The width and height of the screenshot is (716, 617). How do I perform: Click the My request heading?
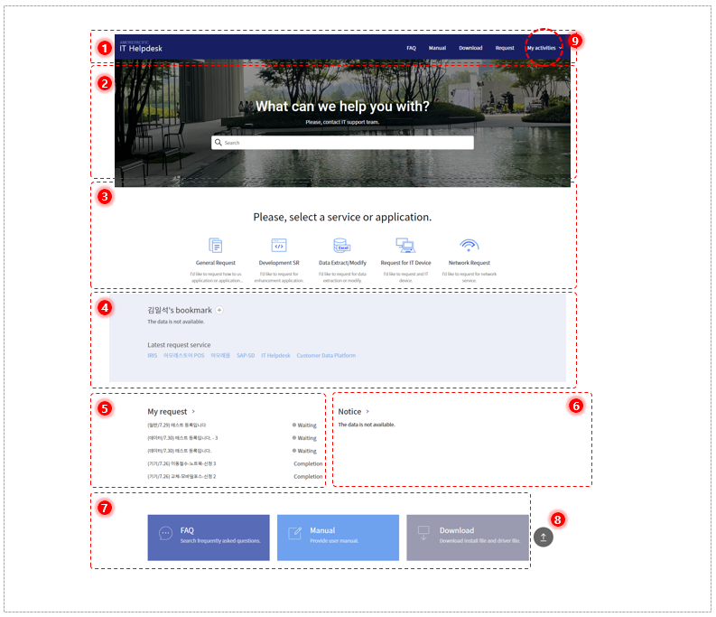coord(167,411)
